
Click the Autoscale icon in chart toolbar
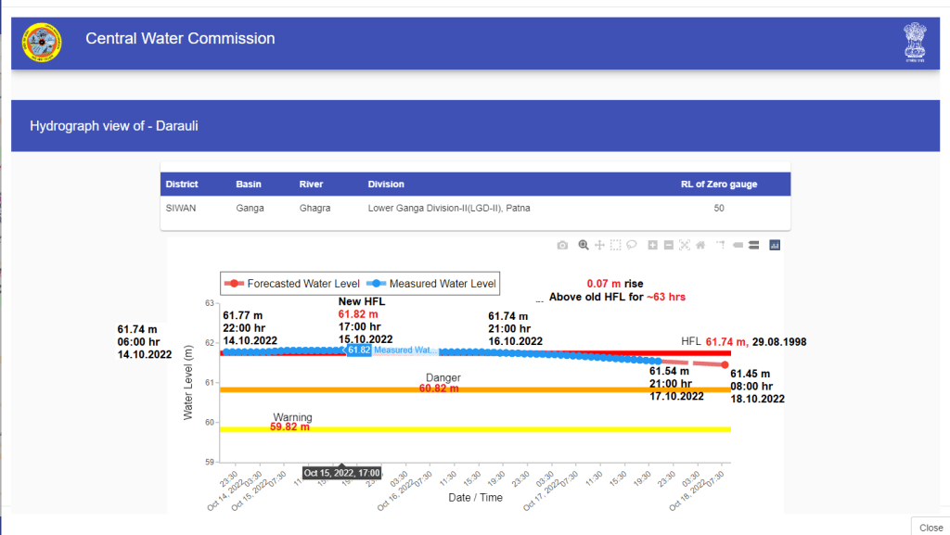tap(685, 245)
